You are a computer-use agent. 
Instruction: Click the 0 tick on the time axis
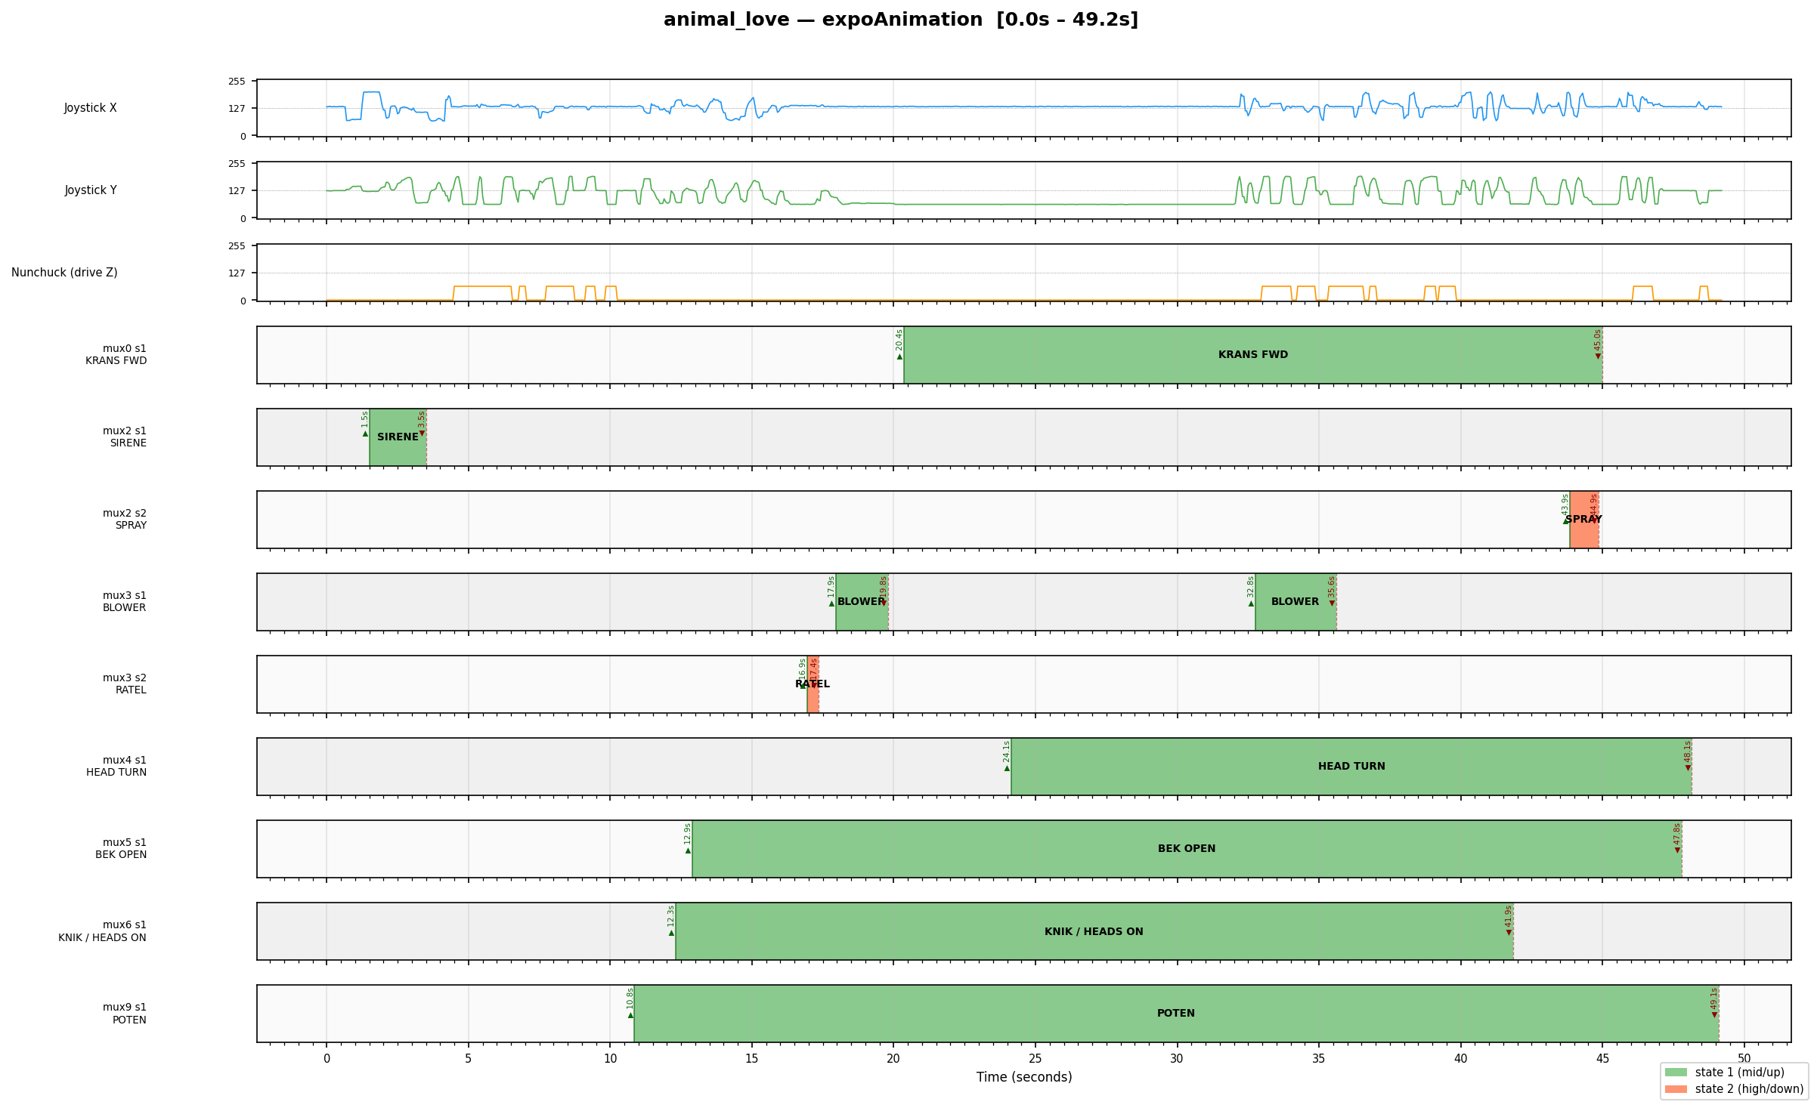(327, 1059)
